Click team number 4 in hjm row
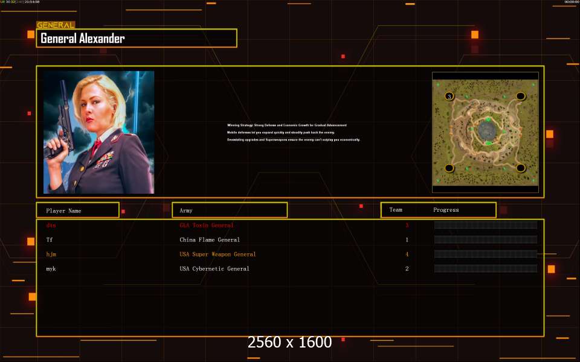The width and height of the screenshot is (580, 362). point(407,254)
